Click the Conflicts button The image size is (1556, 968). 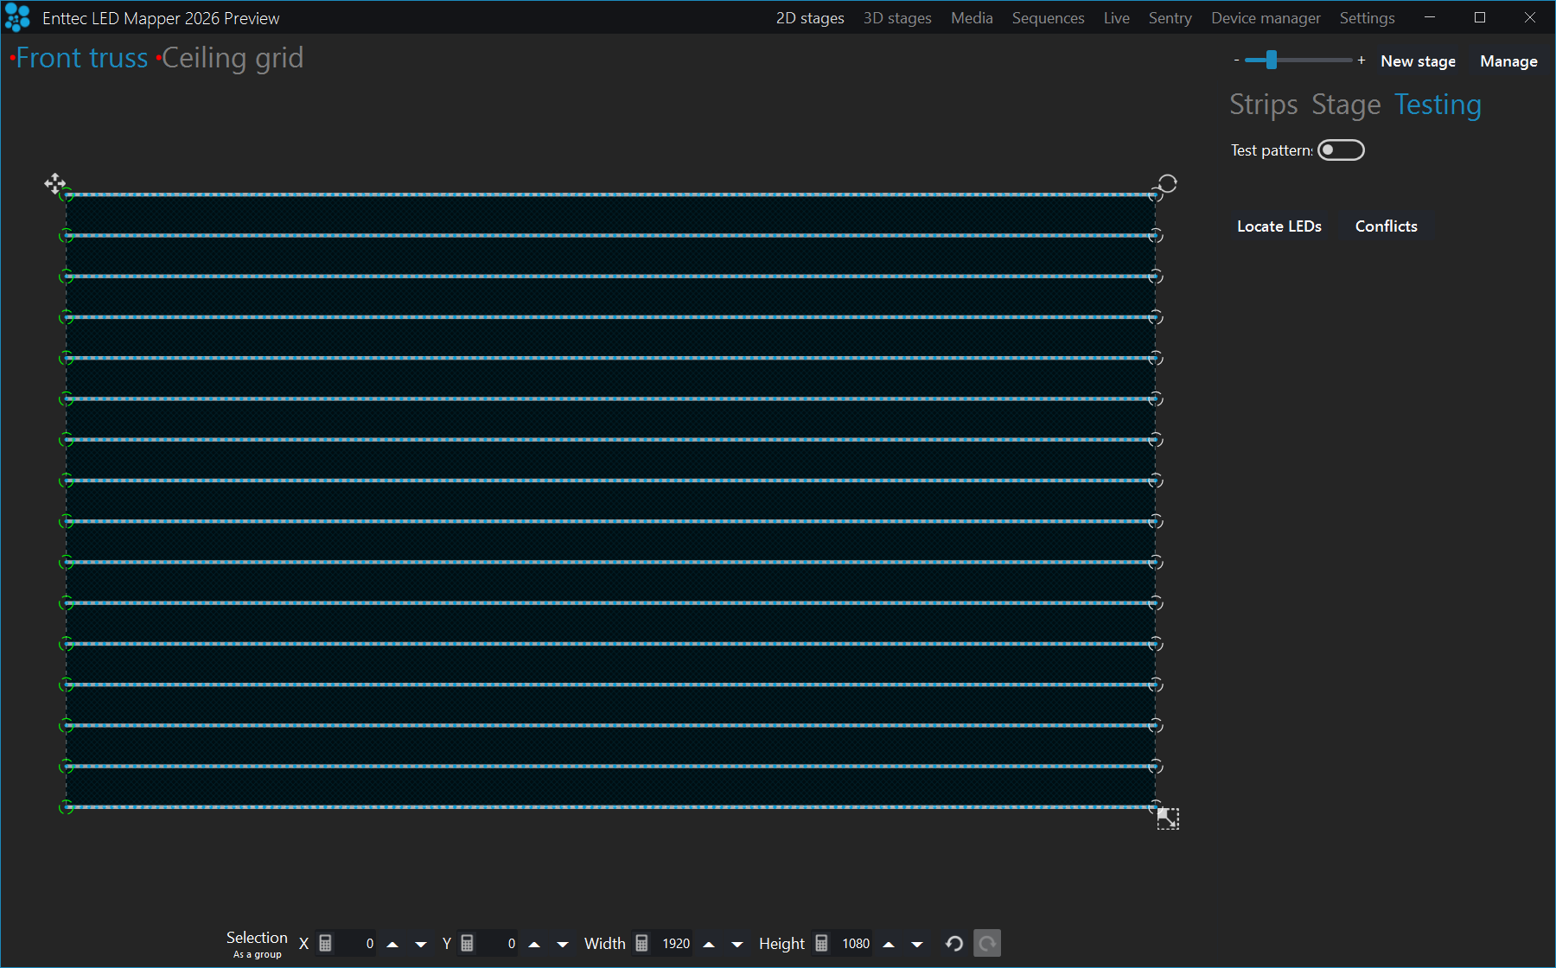click(x=1386, y=226)
